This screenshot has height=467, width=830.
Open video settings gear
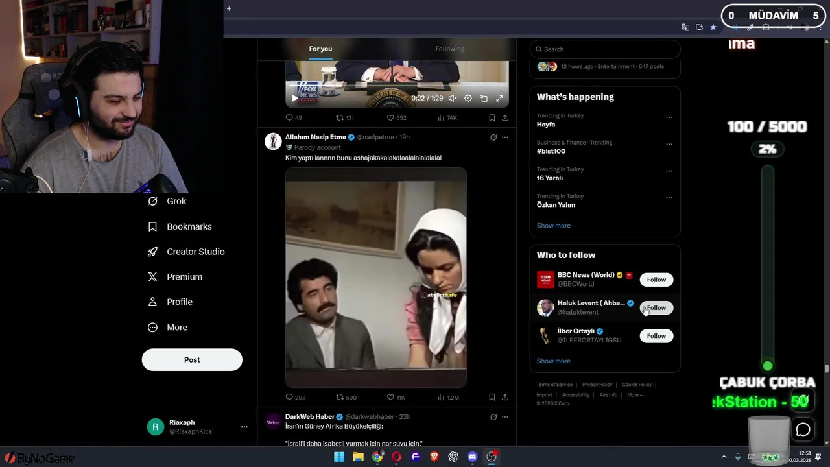(468, 99)
